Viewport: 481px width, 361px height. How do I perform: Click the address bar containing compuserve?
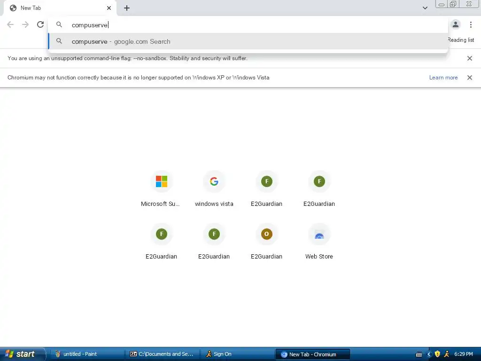[x=248, y=25]
